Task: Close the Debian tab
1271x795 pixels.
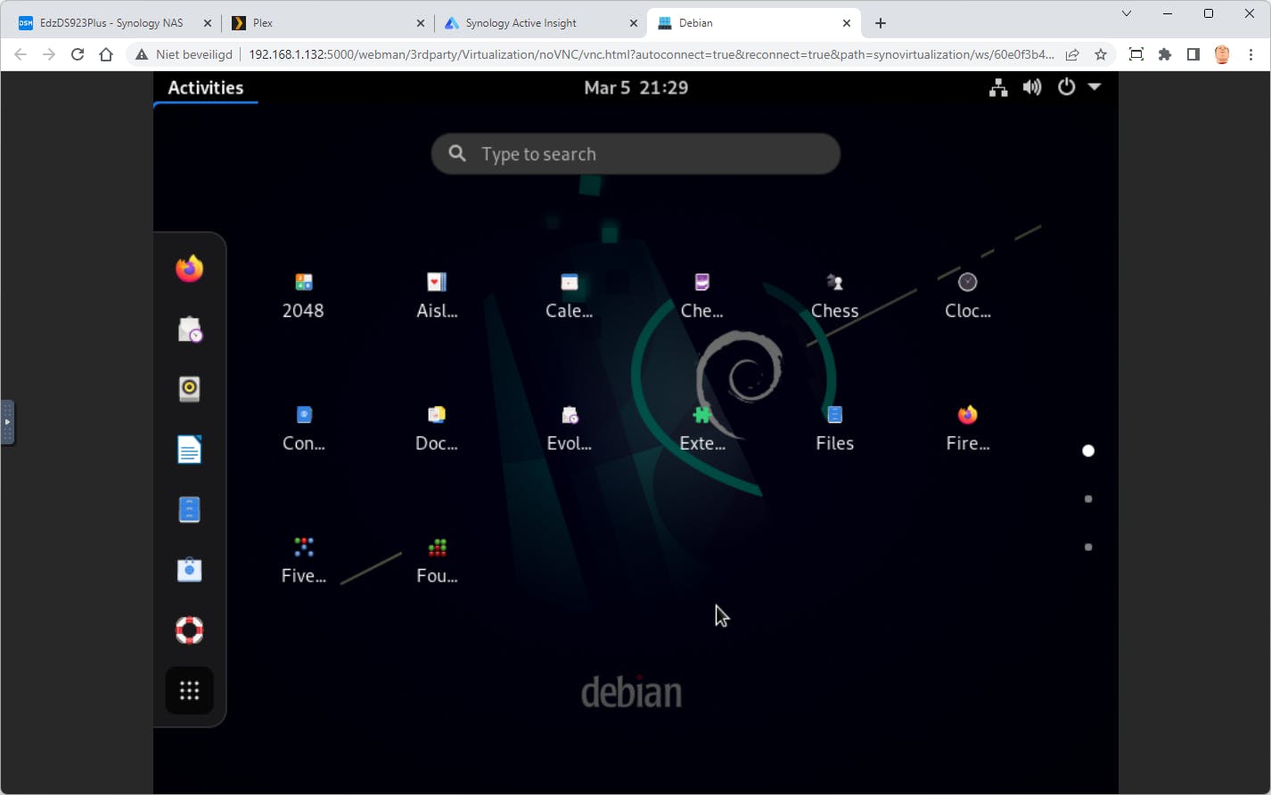Action: click(x=847, y=23)
